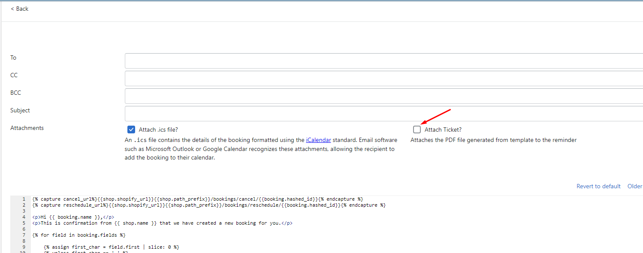
Task: Click the 'assign first_char' code line
Action: coord(111,247)
